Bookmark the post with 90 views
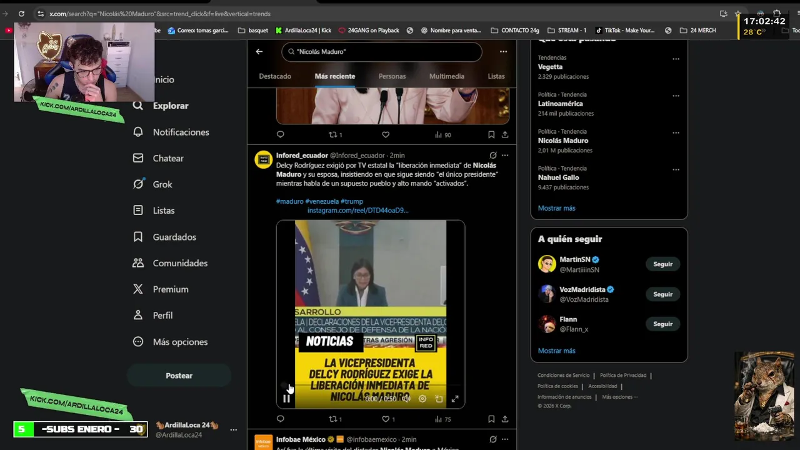Screen dimensions: 800x450 (491, 134)
